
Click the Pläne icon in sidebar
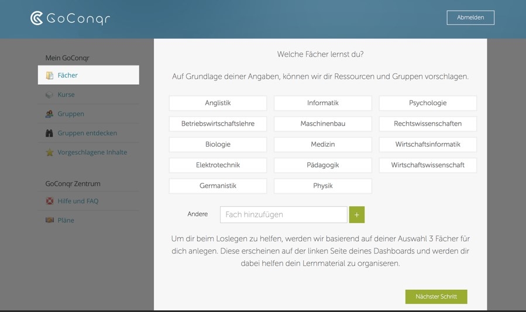(x=50, y=220)
